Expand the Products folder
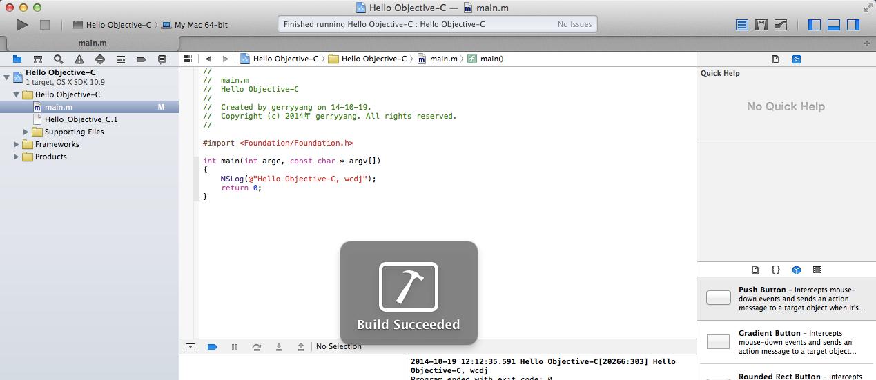The height and width of the screenshot is (380, 876). tap(17, 157)
